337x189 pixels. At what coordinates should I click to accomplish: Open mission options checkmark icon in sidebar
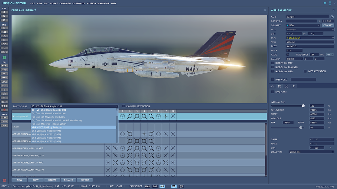tap(4, 48)
